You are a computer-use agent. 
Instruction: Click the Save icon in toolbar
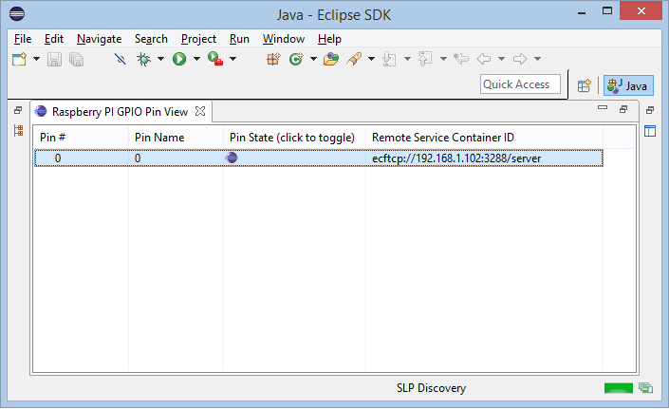pyautogui.click(x=54, y=59)
